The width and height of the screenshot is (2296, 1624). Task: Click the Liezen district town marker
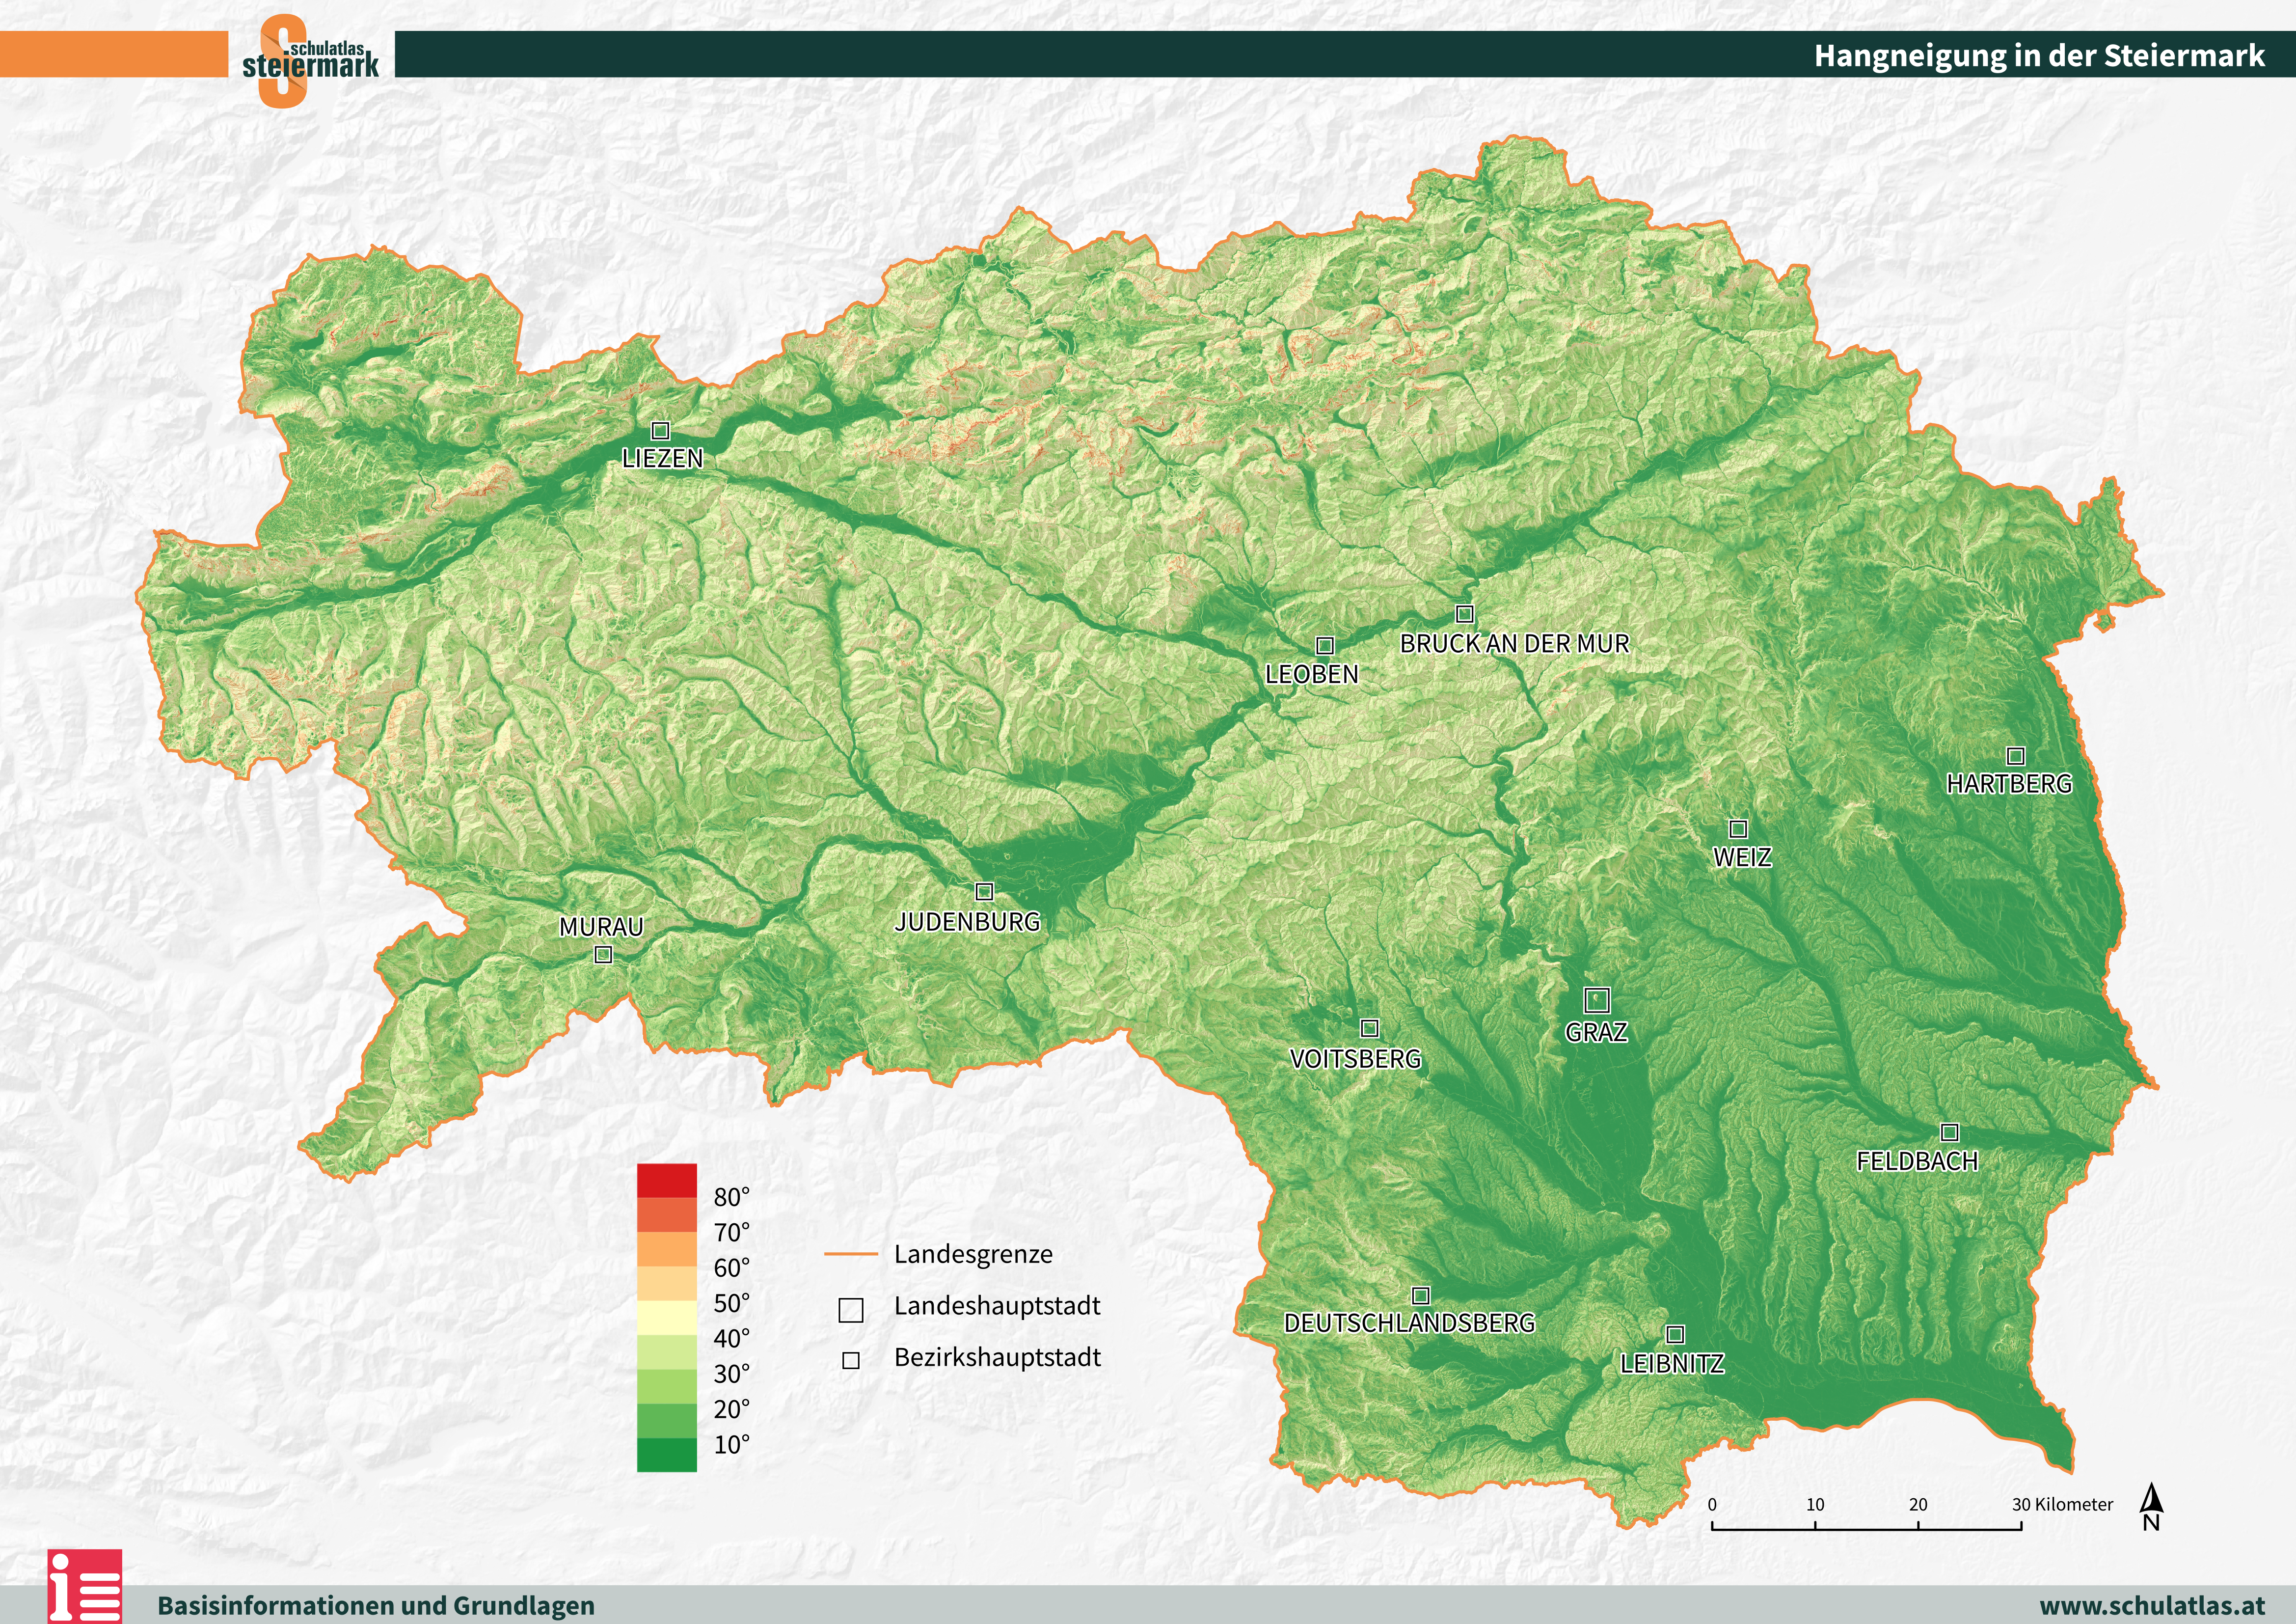(x=660, y=431)
